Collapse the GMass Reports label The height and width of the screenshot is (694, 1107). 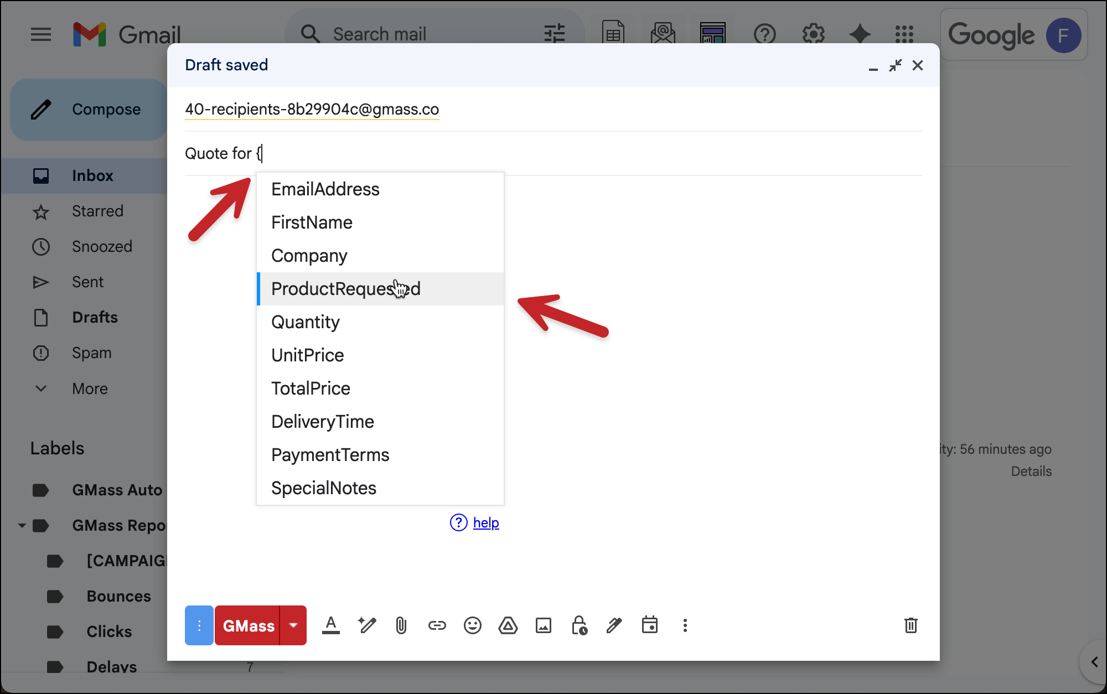point(22,525)
